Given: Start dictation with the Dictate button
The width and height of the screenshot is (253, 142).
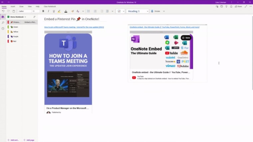Looking at the screenshot, I should click(155, 11).
